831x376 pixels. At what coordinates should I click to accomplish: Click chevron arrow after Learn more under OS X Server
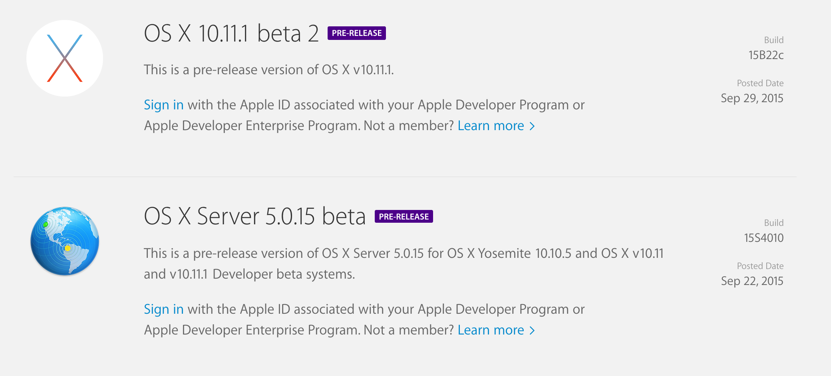click(532, 330)
